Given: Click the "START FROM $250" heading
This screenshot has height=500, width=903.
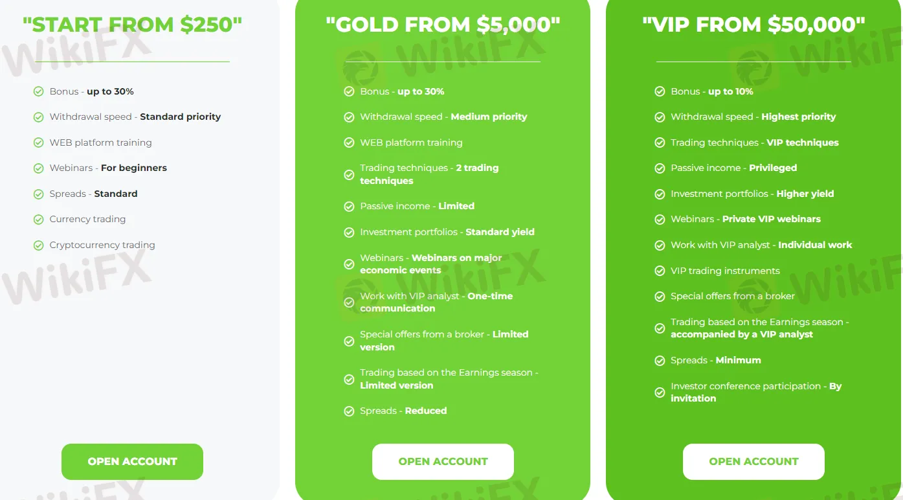Looking at the screenshot, I should click(132, 25).
